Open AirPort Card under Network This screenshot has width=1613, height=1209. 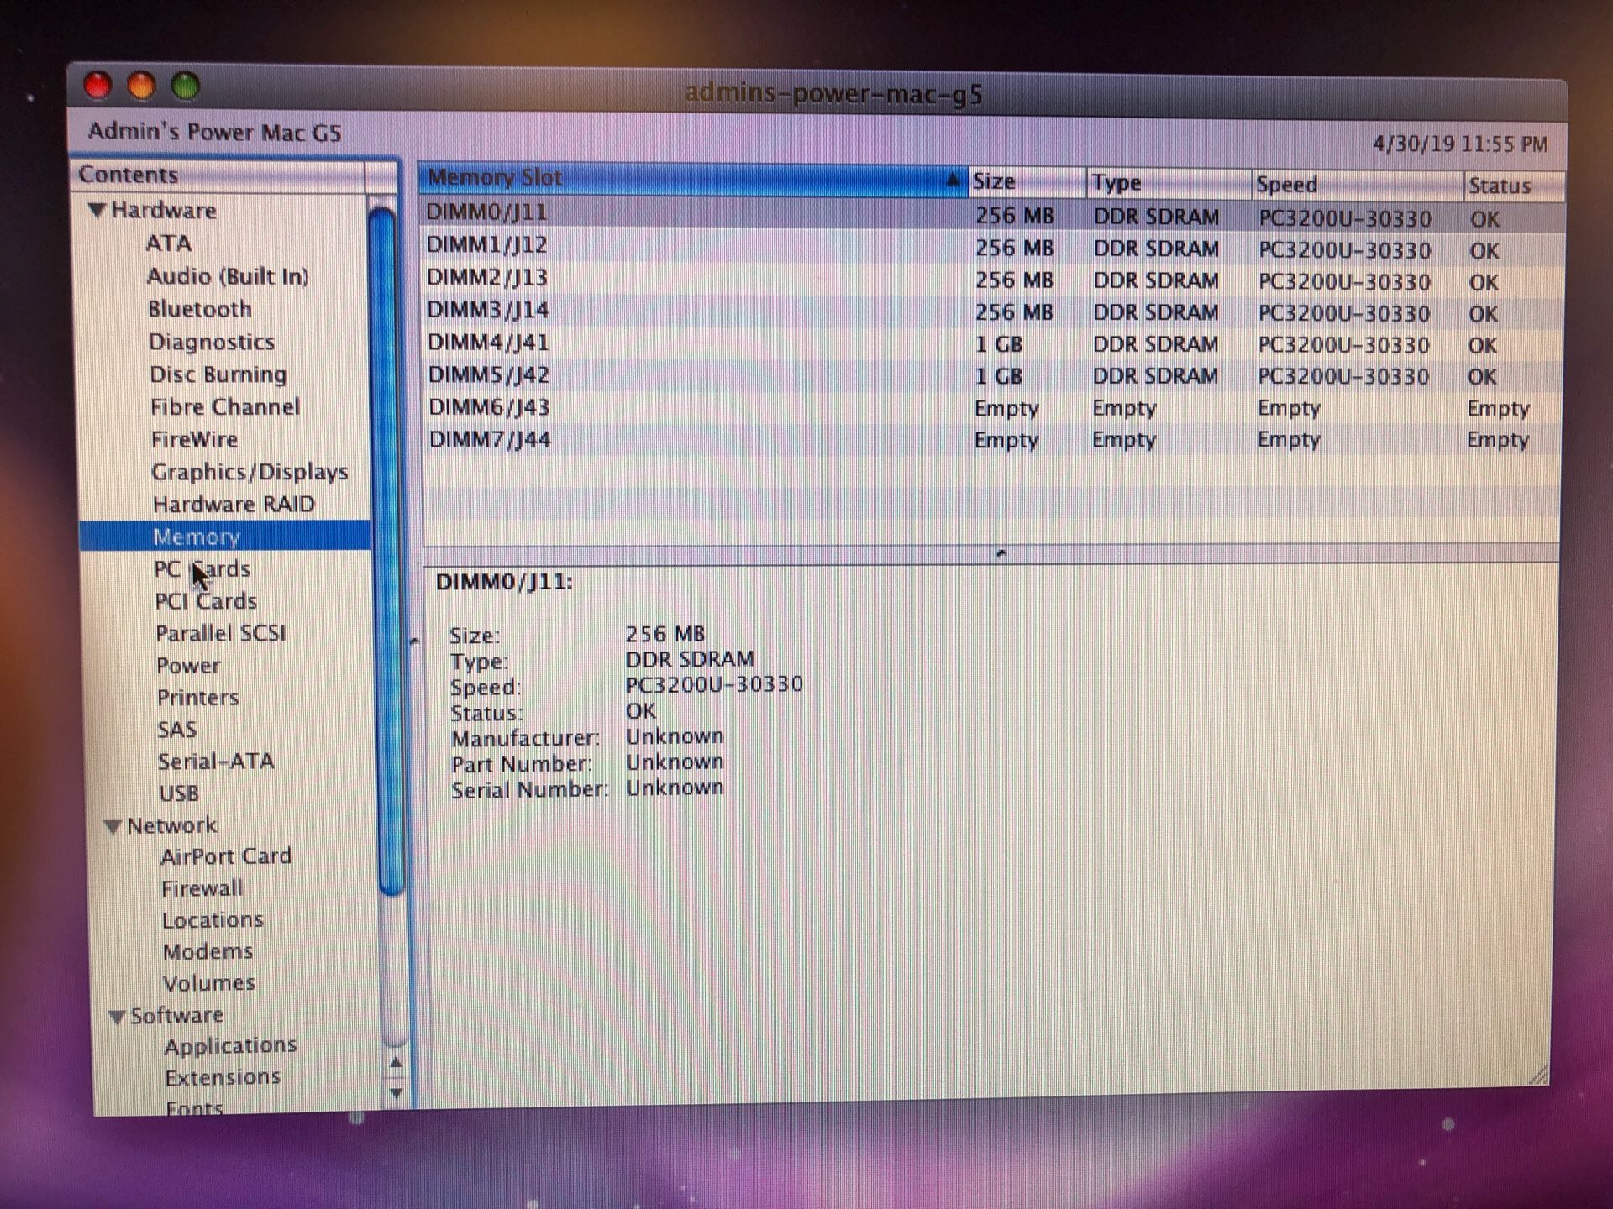tap(226, 856)
